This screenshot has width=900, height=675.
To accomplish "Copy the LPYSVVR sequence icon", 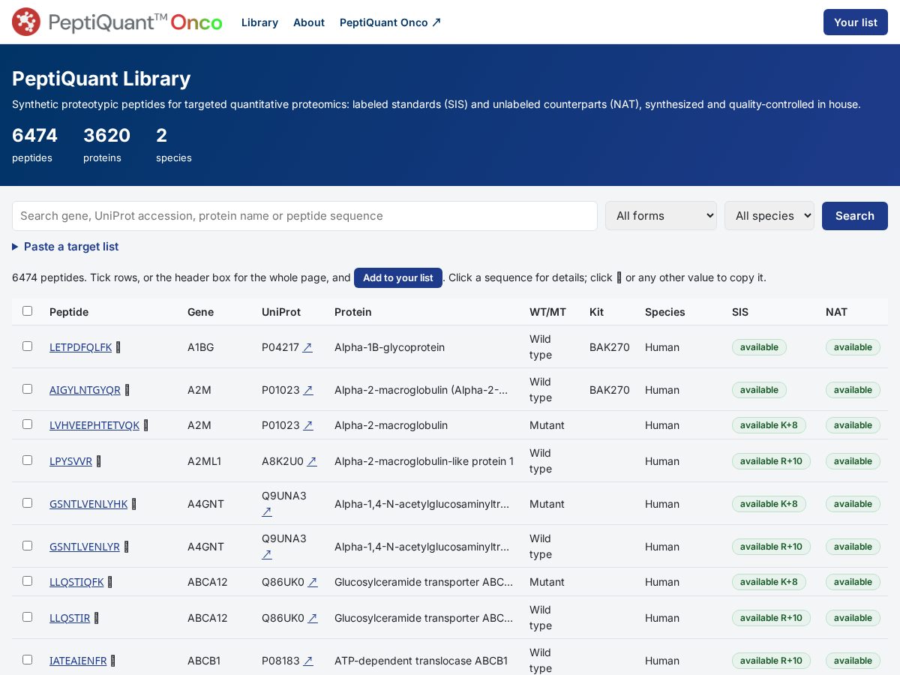I will click(99, 461).
